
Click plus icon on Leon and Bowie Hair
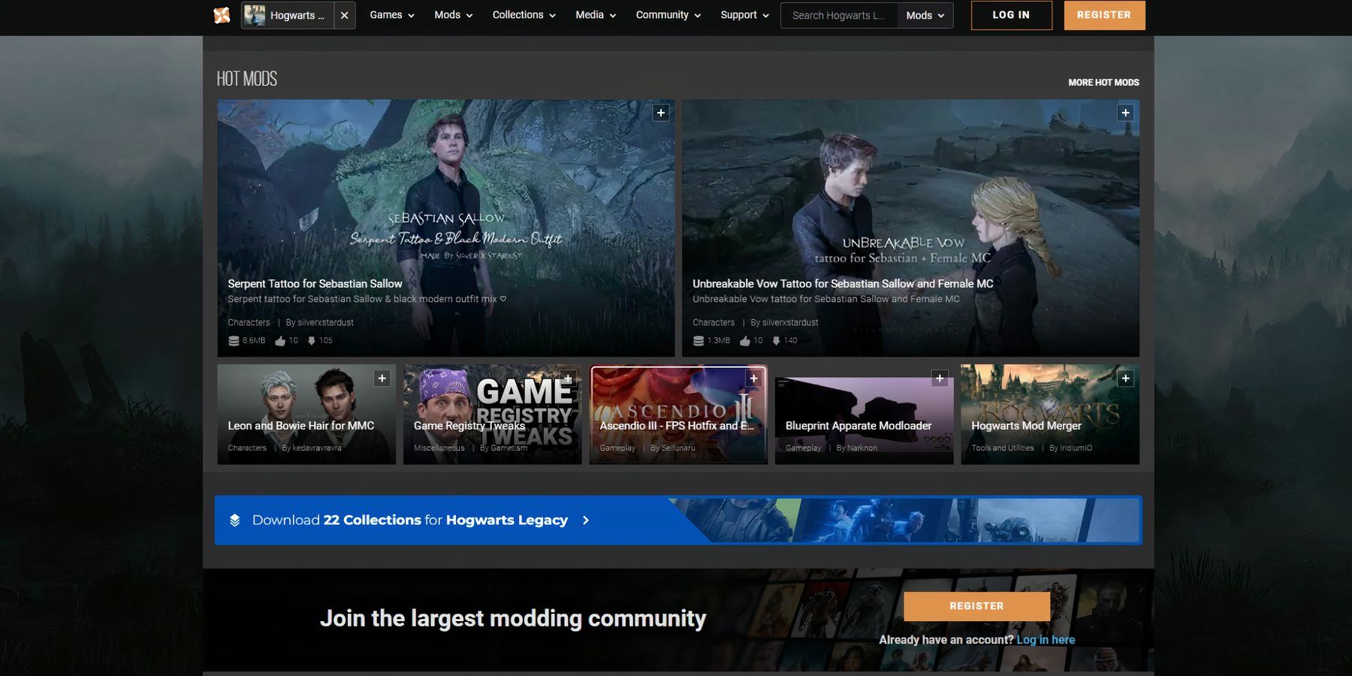coord(382,379)
